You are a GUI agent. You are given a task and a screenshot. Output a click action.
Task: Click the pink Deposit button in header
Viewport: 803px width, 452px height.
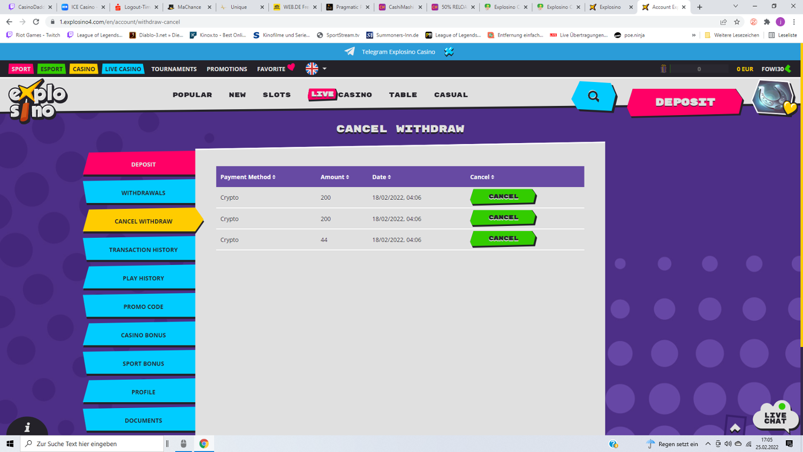point(685,102)
